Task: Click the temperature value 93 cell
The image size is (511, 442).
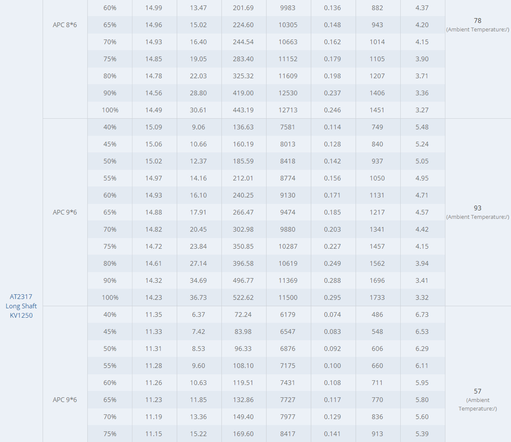Action: [477, 208]
